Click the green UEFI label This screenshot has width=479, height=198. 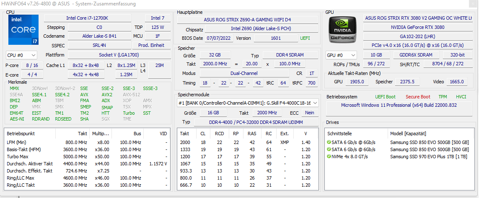coord(305,38)
